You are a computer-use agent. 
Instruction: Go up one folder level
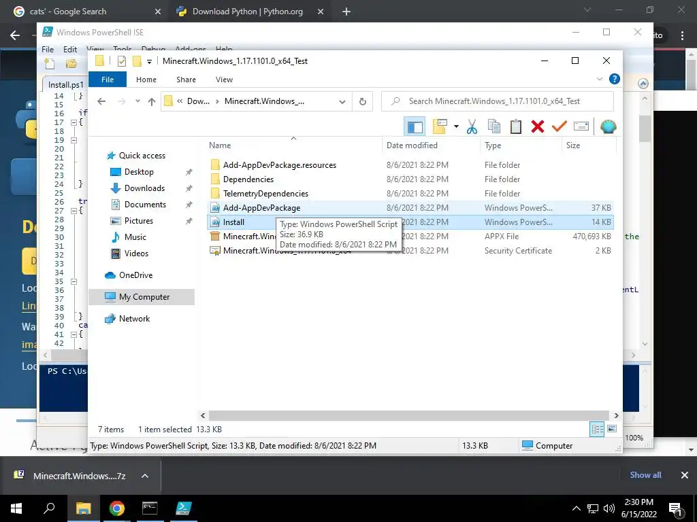click(x=152, y=102)
